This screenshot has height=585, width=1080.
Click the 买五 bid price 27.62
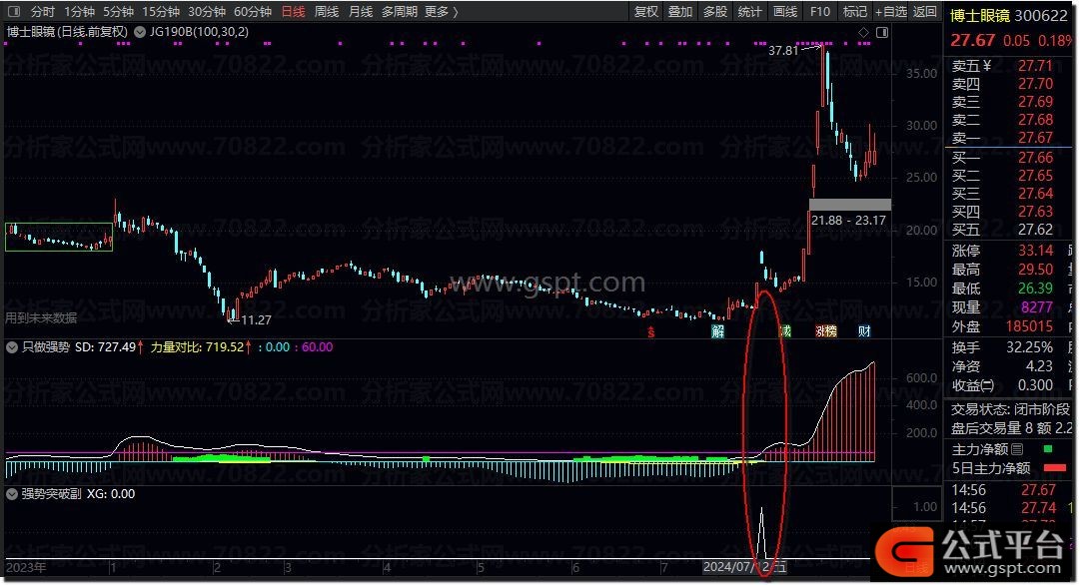(1036, 230)
